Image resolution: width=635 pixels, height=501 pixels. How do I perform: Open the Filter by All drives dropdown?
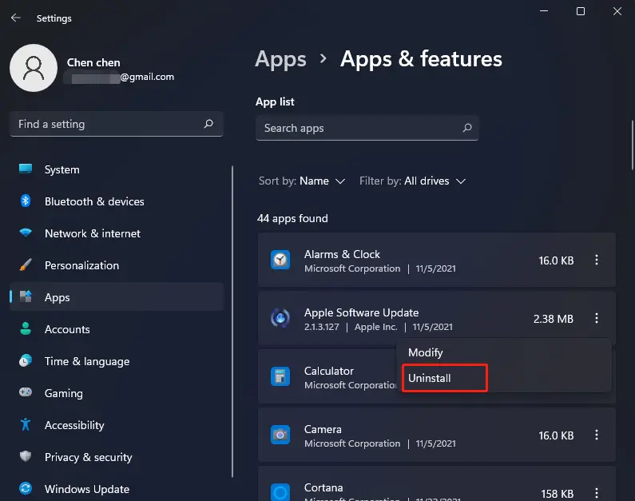(412, 181)
